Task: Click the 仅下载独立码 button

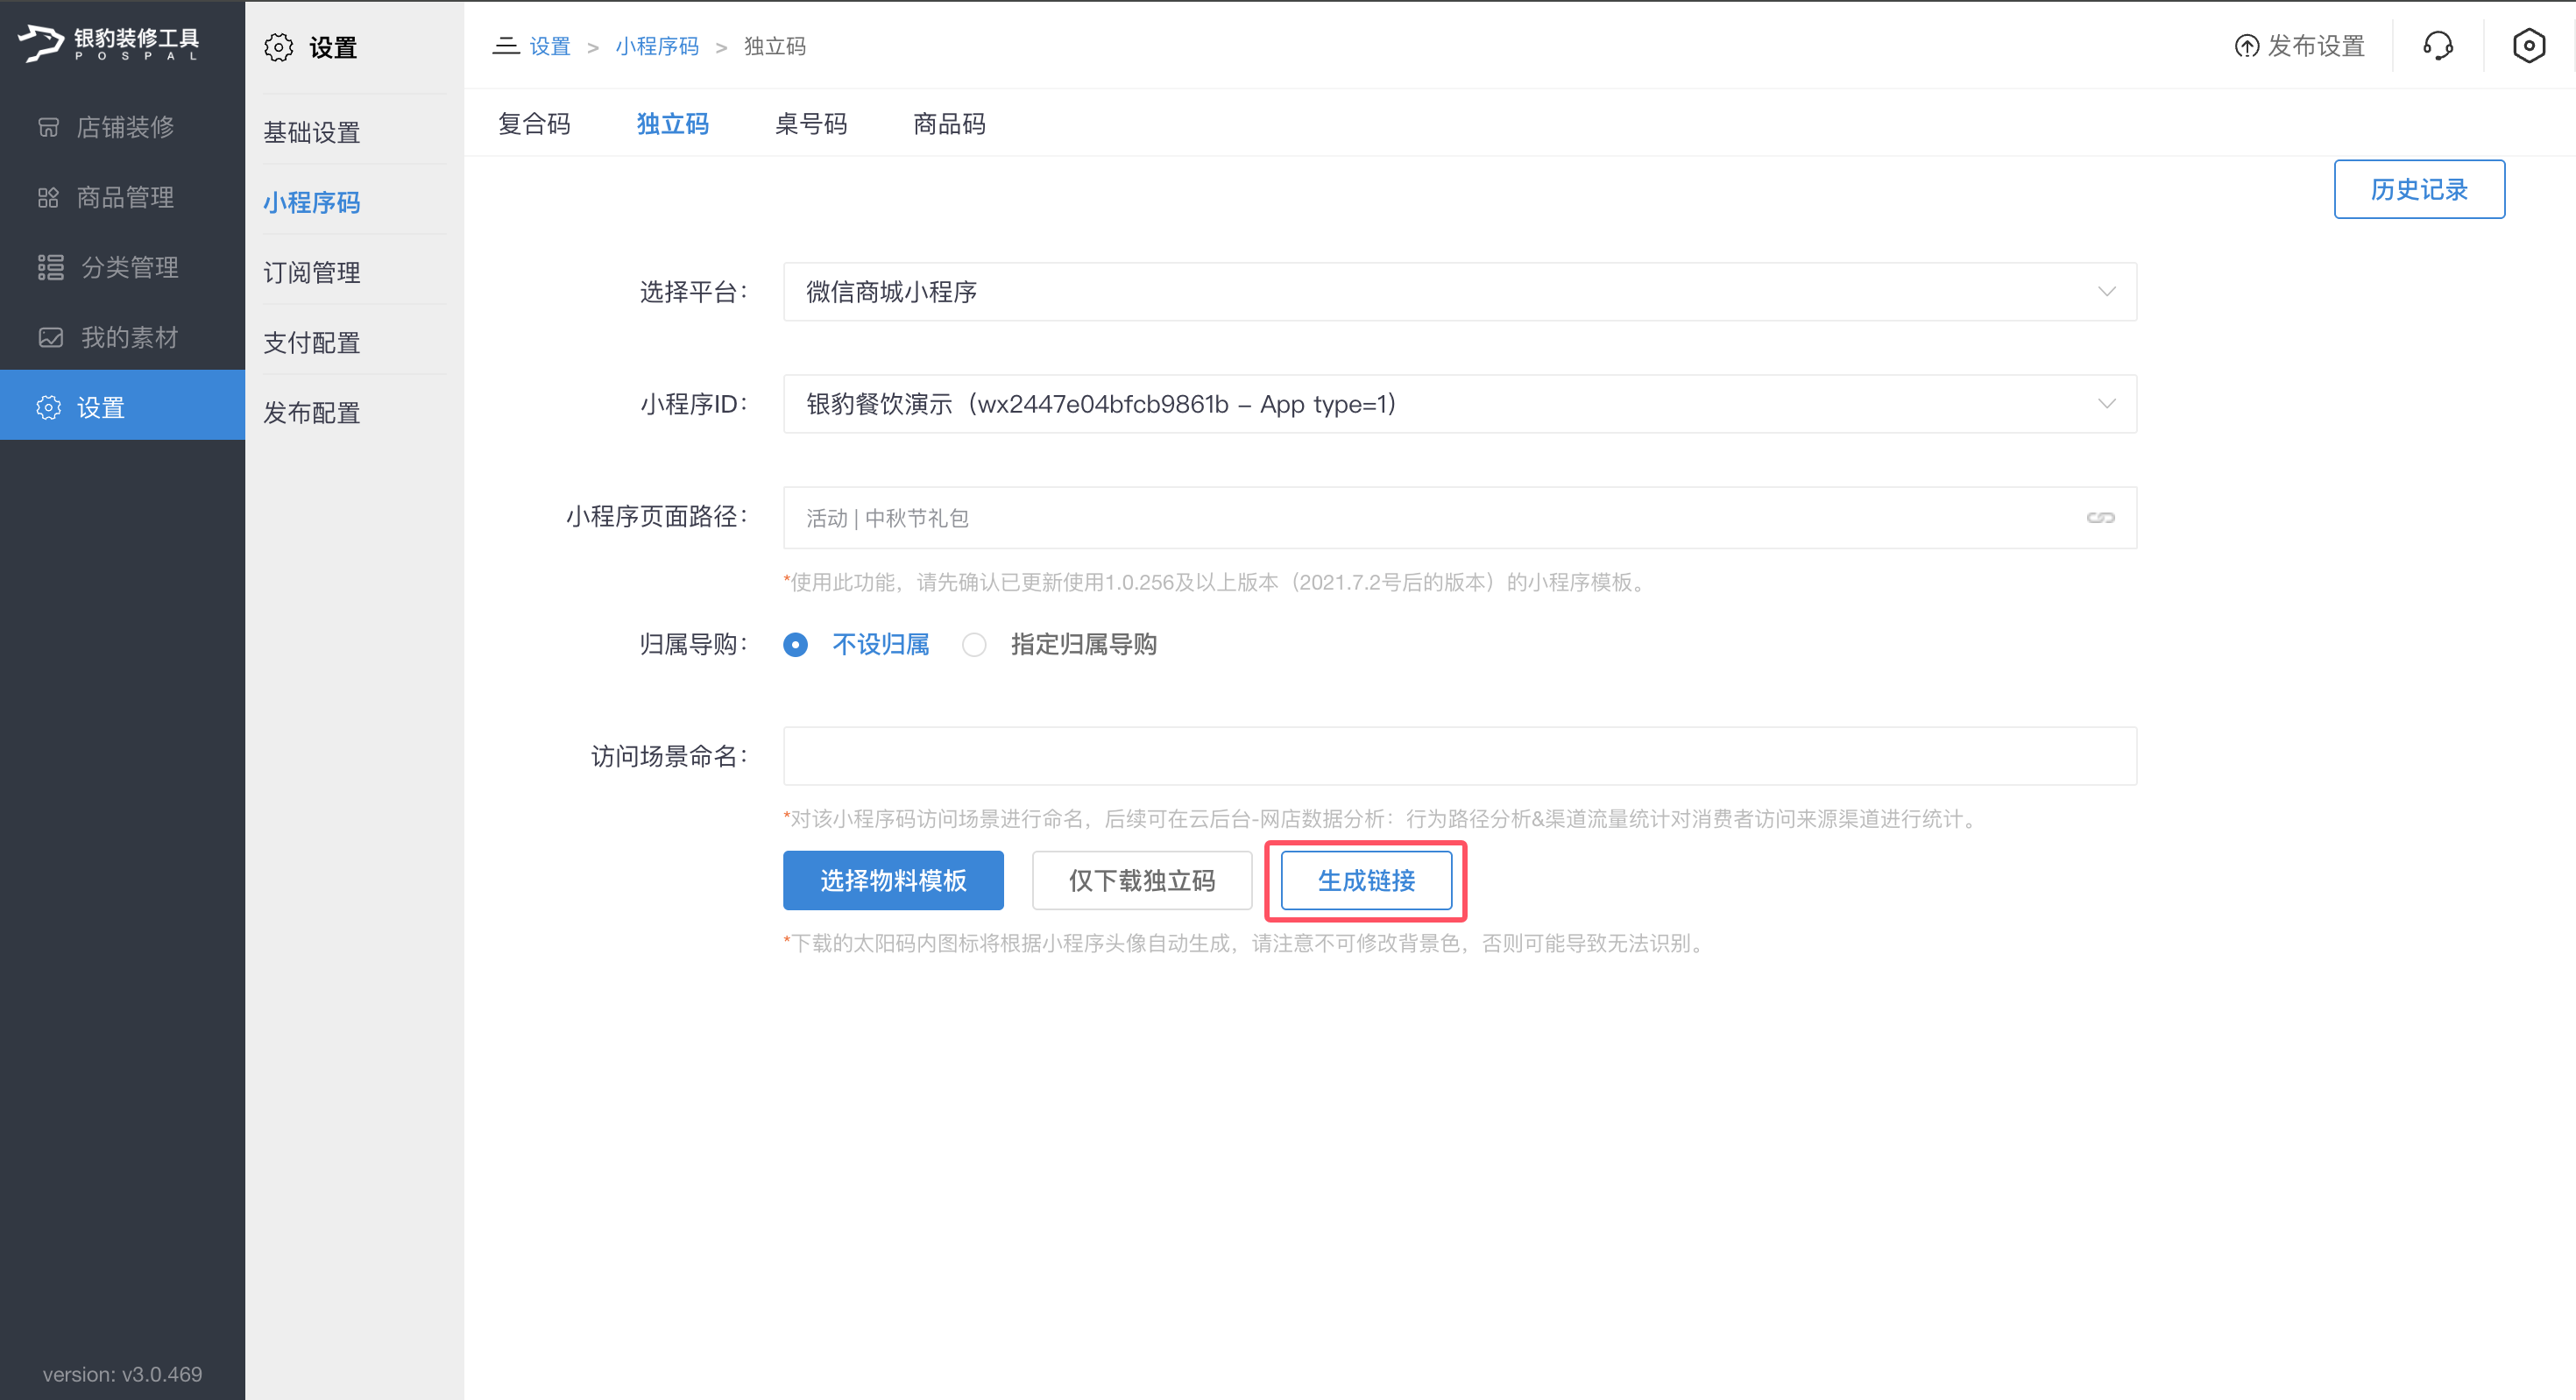Action: [x=1142, y=880]
